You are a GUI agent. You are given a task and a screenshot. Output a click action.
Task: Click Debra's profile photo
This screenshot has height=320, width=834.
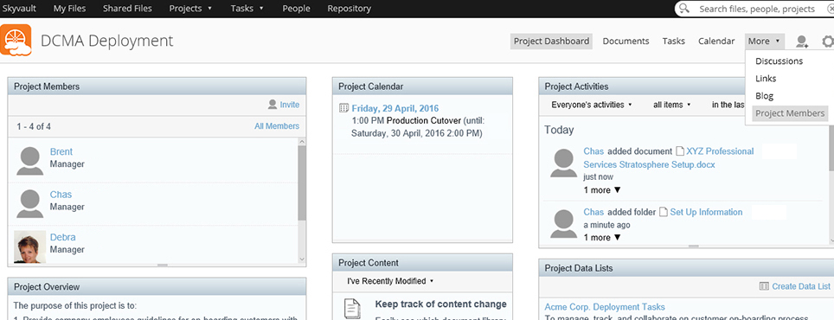point(29,246)
